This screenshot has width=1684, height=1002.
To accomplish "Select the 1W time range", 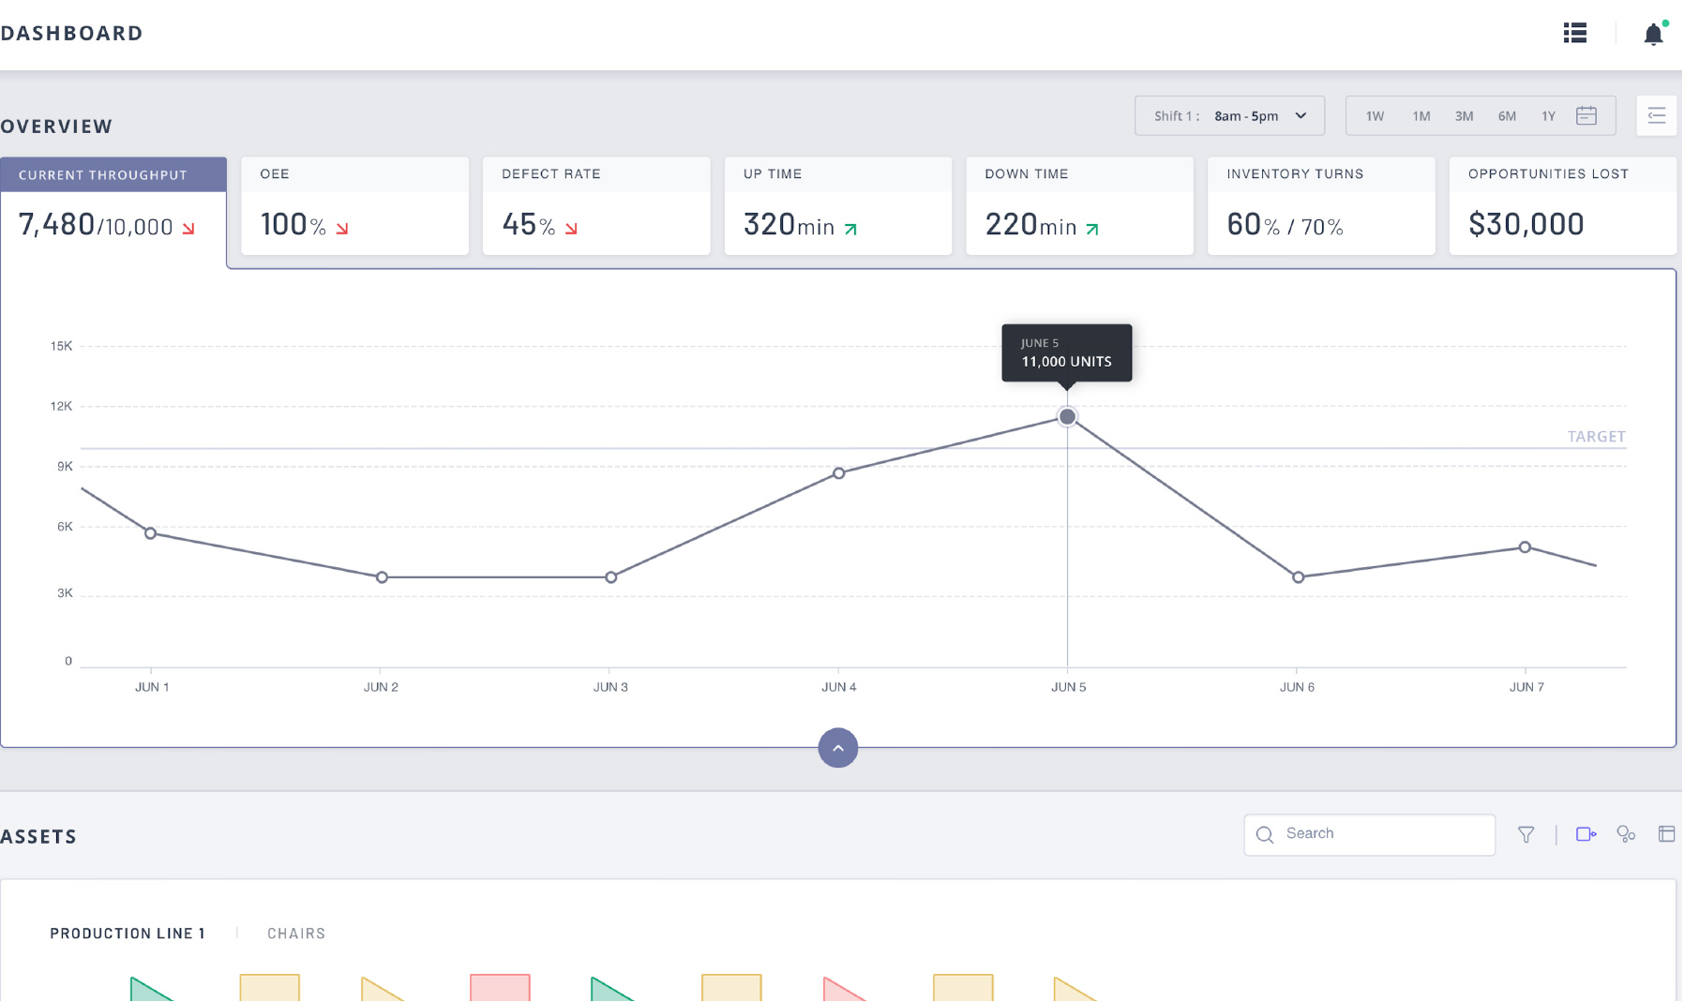I will click(1374, 115).
